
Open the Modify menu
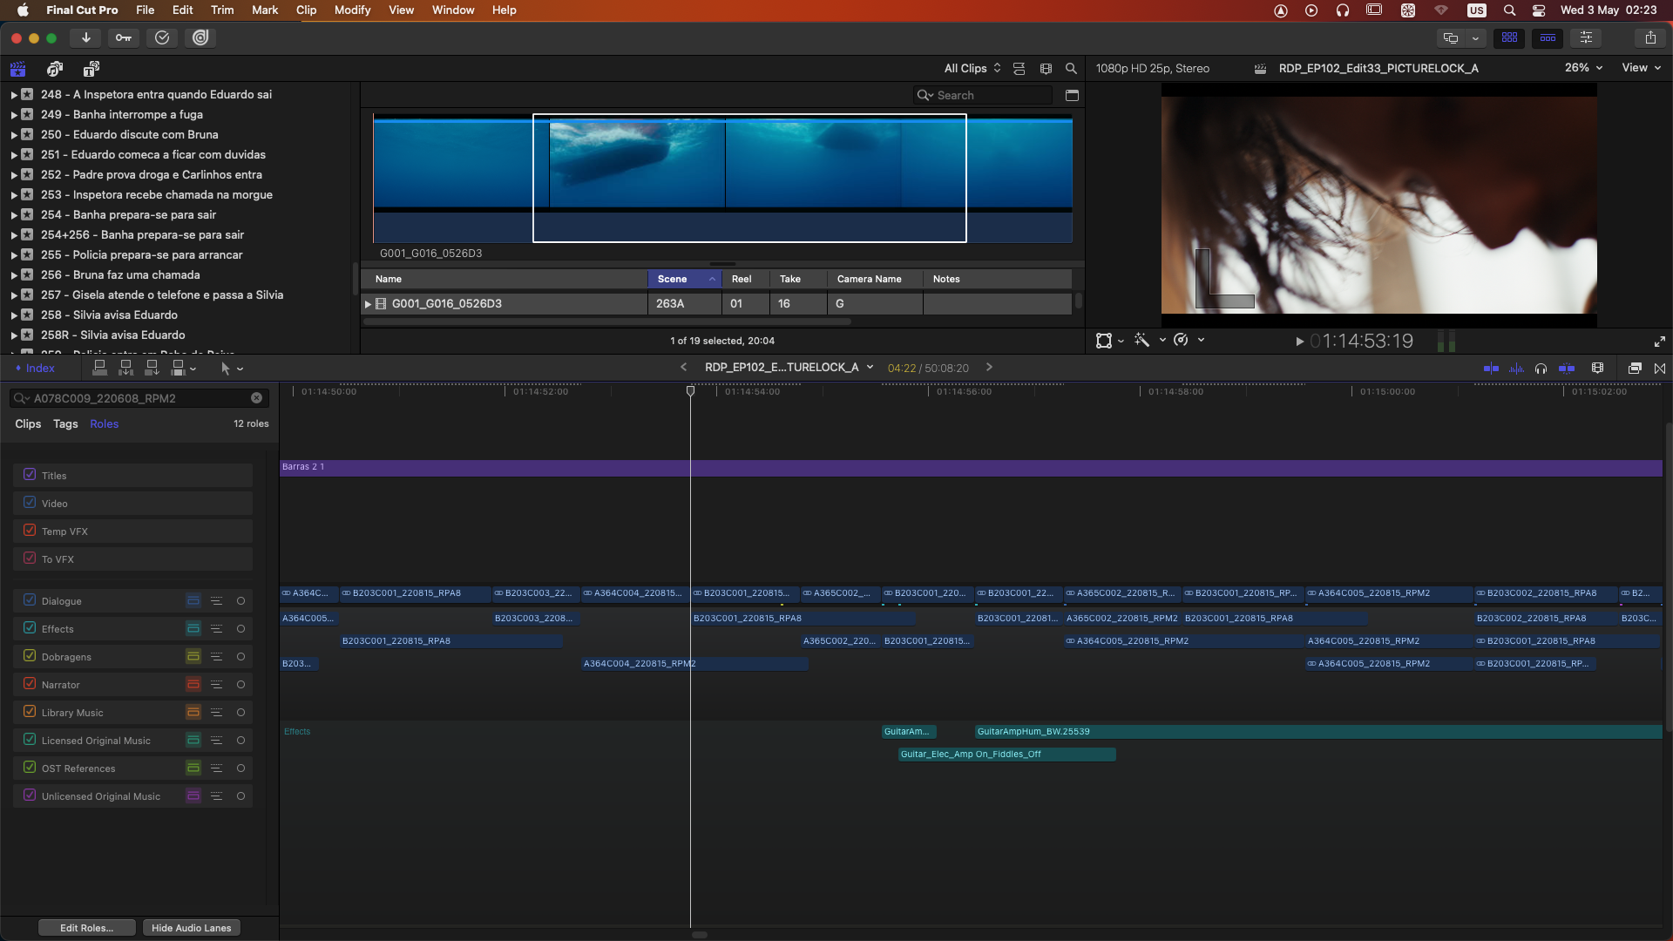coord(352,10)
